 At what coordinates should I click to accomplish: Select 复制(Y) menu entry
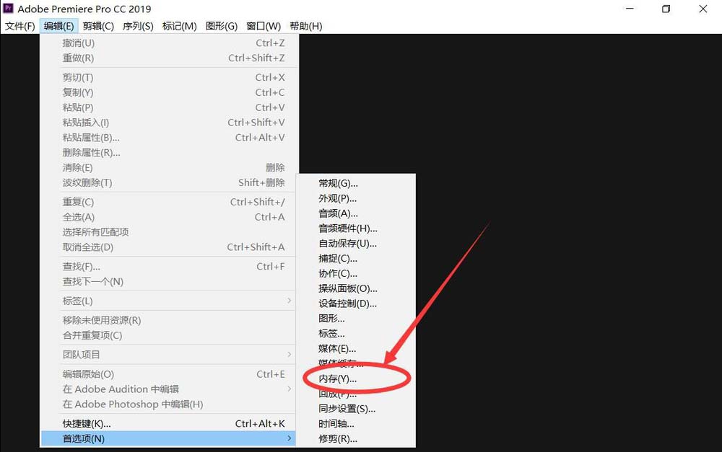[168, 92]
